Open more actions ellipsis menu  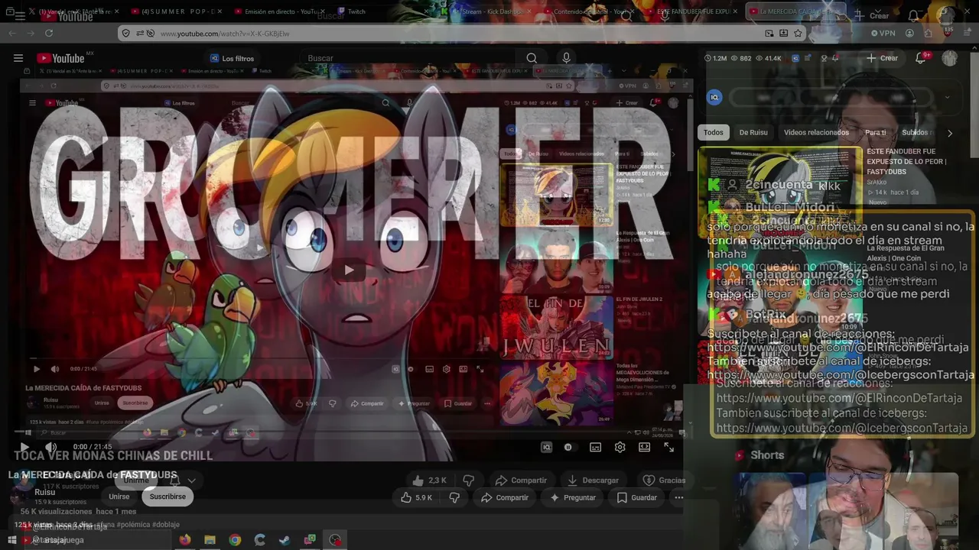(x=678, y=497)
